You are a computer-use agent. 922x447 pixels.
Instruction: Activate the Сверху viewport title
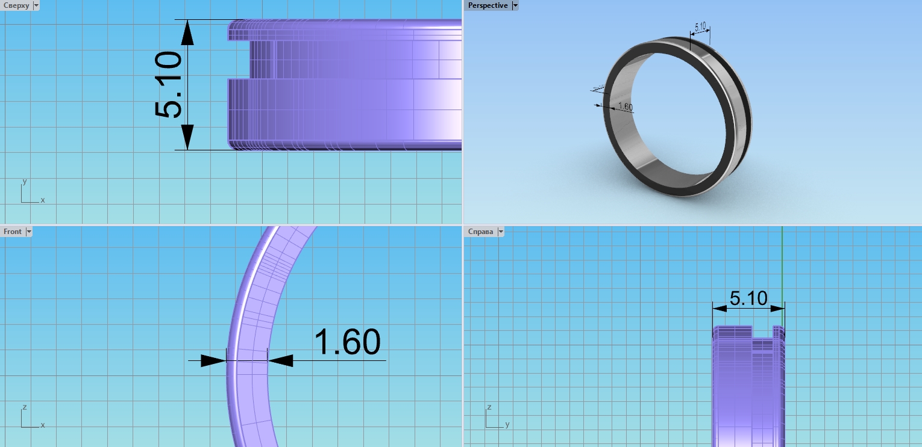pyautogui.click(x=16, y=5)
